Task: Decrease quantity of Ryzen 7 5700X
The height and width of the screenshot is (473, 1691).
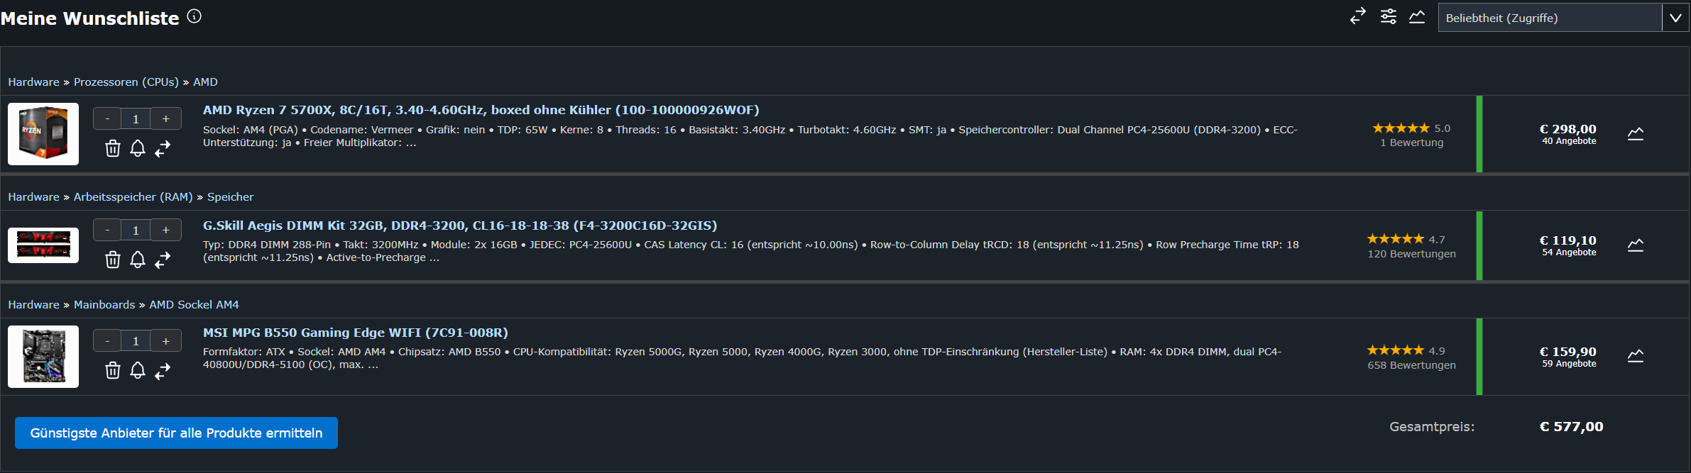Action: click(107, 118)
